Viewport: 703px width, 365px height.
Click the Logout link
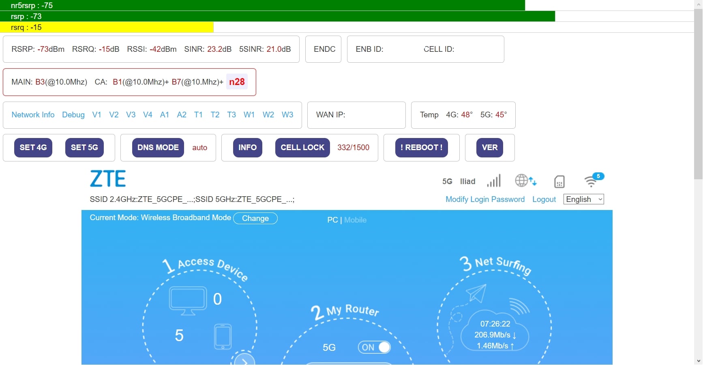pos(544,199)
